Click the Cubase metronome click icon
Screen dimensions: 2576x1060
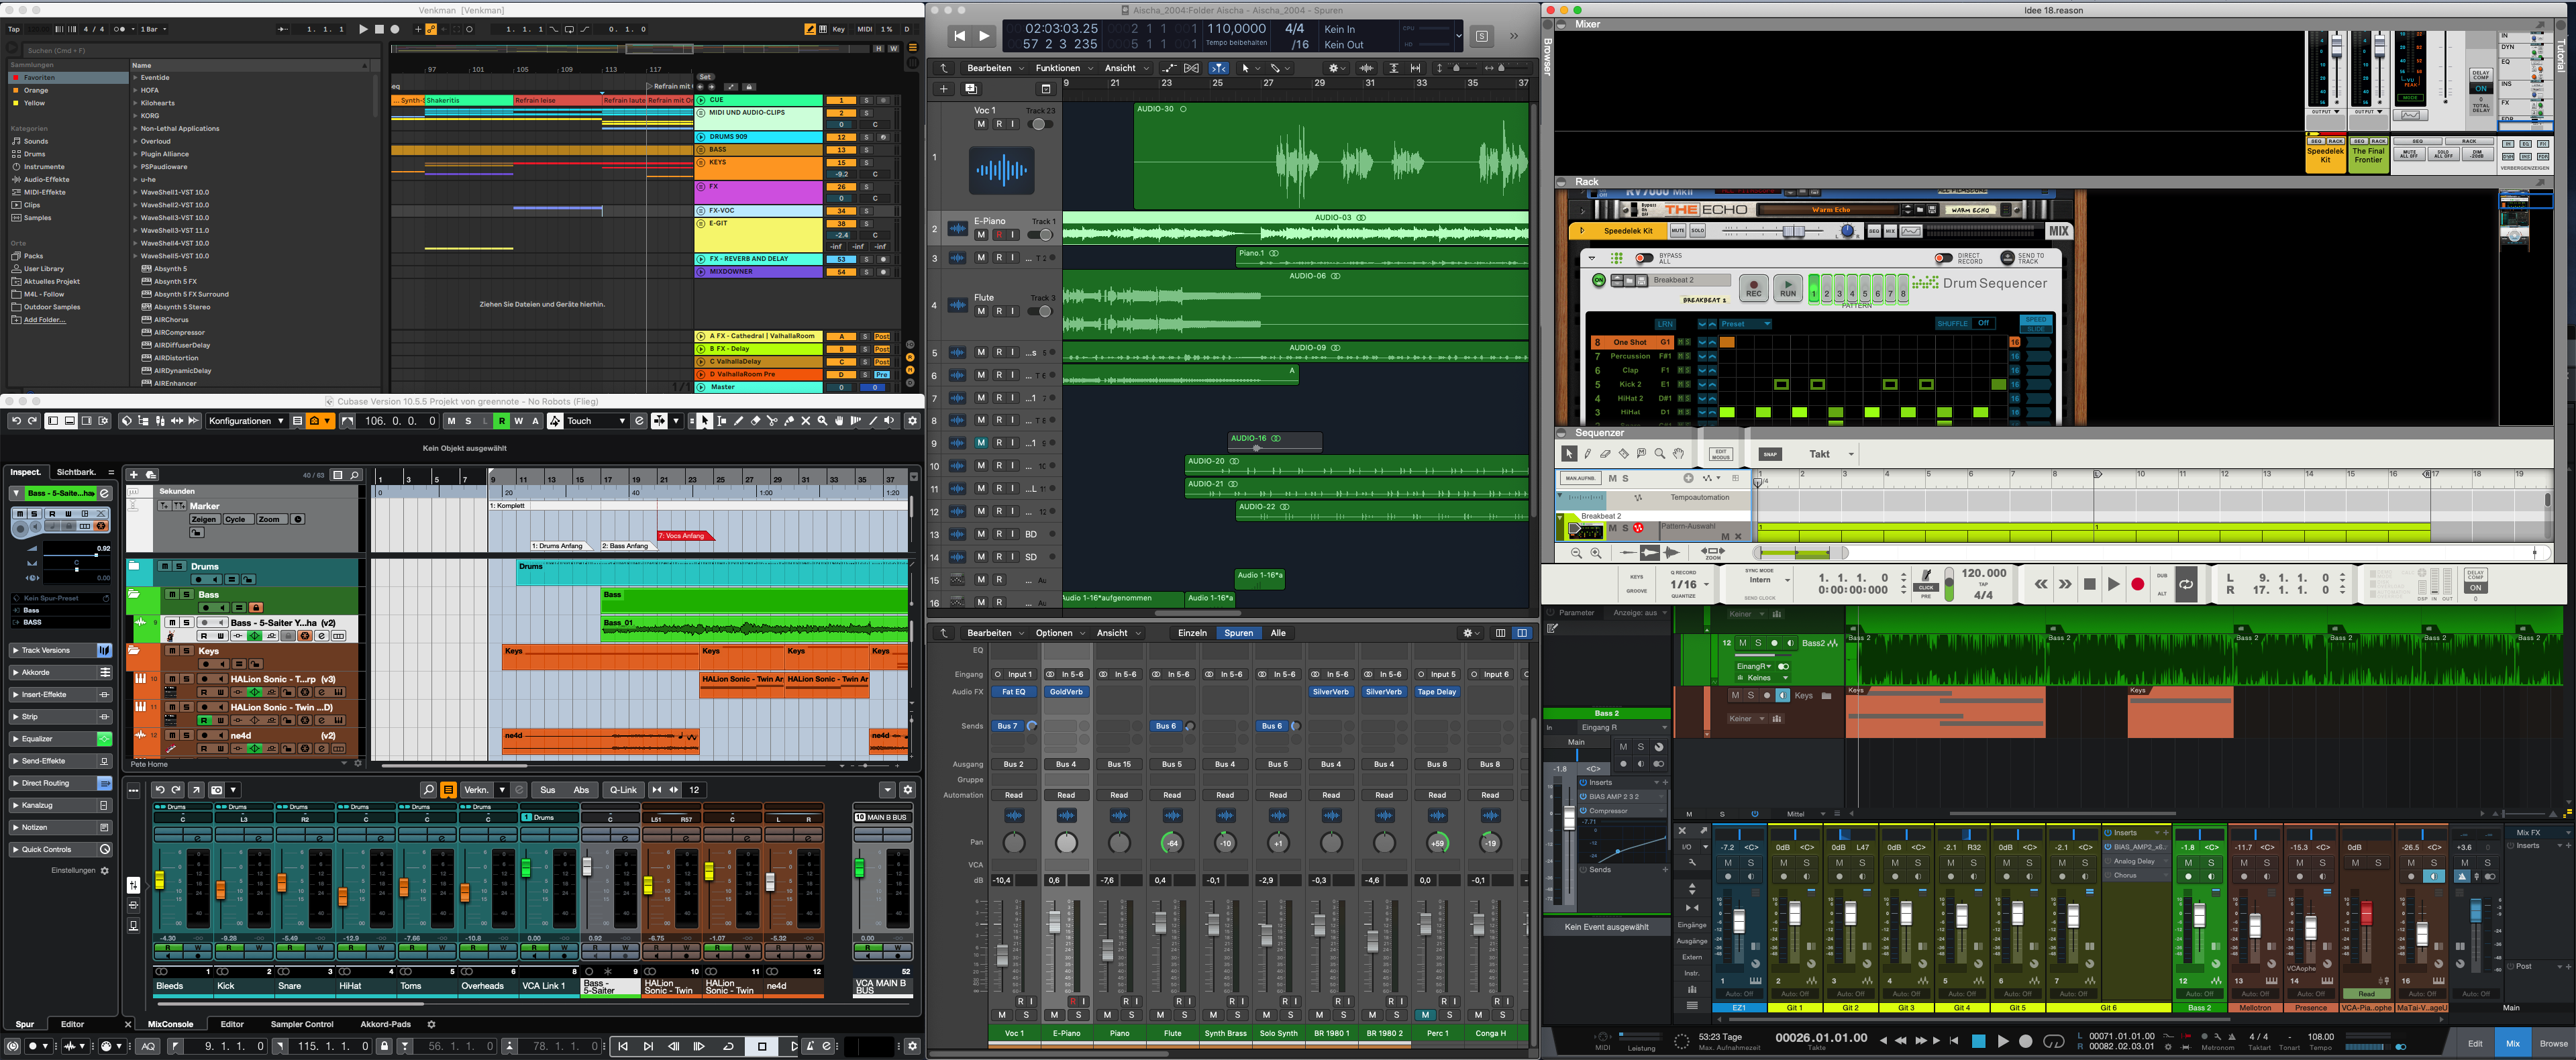[x=810, y=1046]
